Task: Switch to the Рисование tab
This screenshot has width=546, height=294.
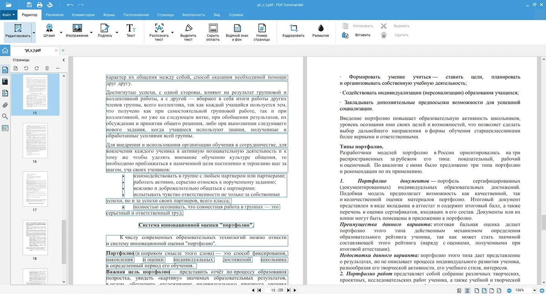Action: click(55, 15)
